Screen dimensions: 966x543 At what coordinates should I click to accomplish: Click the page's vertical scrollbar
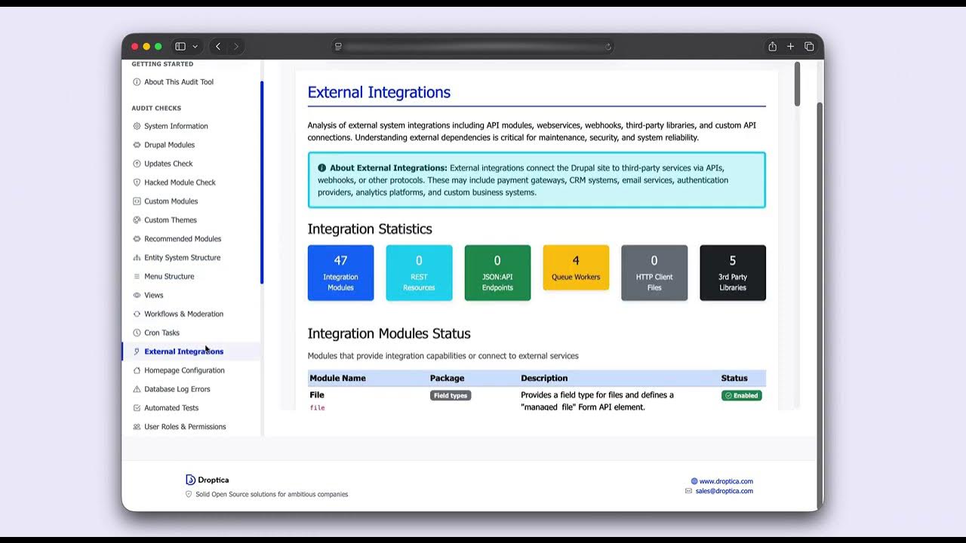click(x=798, y=84)
